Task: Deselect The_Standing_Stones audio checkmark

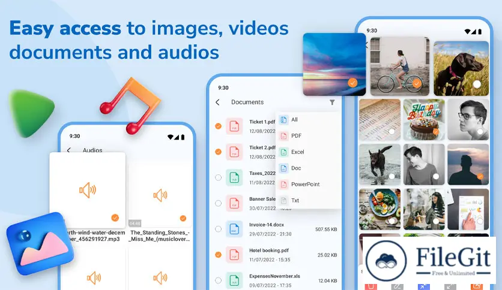Action: [183, 218]
